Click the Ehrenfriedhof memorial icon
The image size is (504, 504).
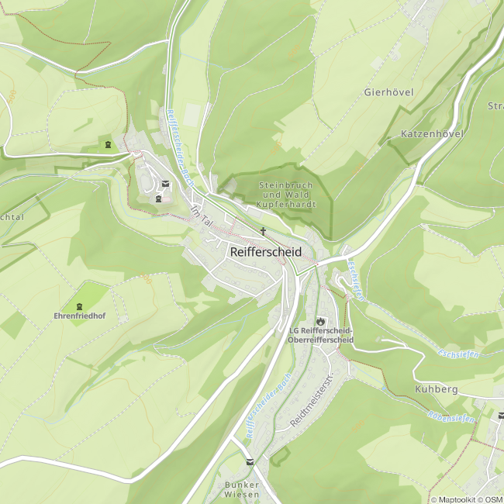coord(79,306)
